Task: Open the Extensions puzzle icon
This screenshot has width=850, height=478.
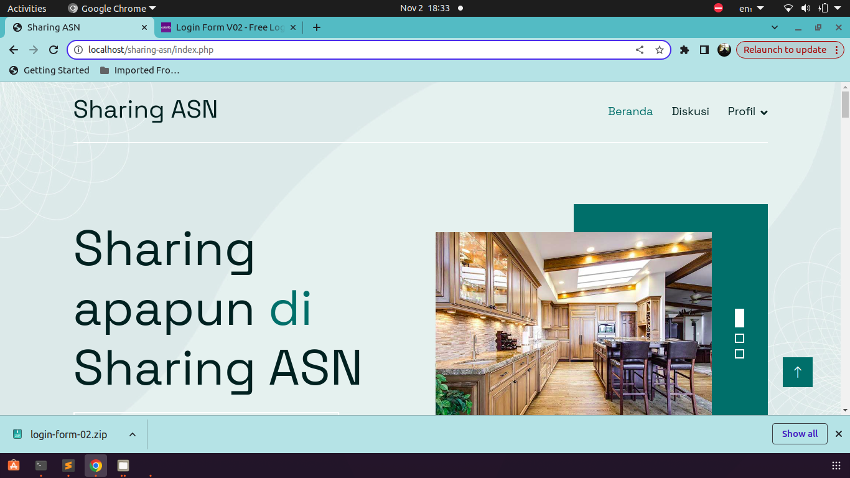Action: tap(684, 50)
